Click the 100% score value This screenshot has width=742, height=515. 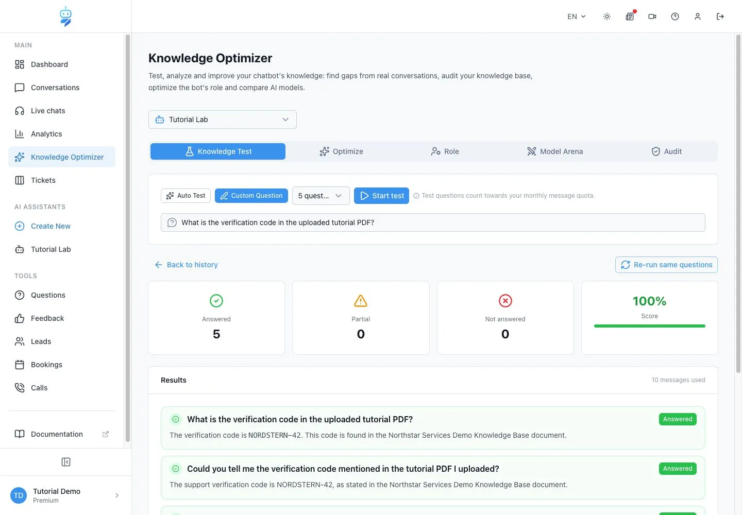pyautogui.click(x=650, y=301)
